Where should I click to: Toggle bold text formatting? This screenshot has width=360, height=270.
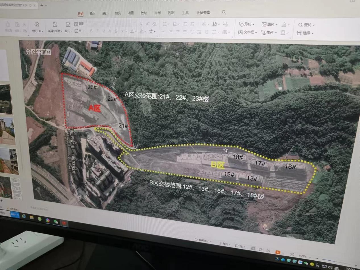91,31
